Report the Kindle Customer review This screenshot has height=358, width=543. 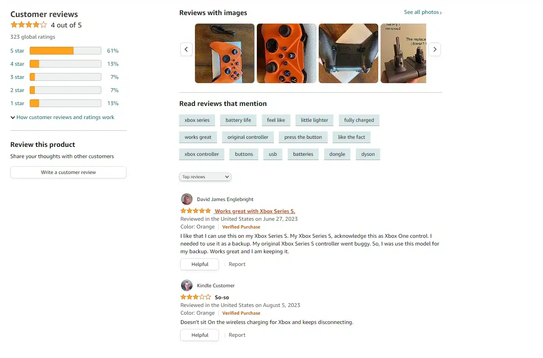coord(237,335)
